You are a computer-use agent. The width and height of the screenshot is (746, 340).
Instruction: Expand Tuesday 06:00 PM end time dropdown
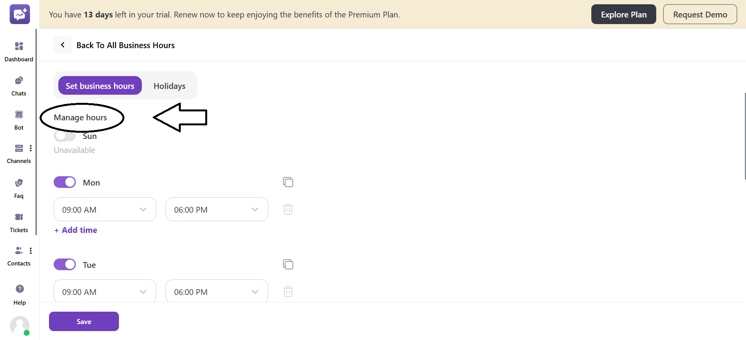click(x=217, y=292)
